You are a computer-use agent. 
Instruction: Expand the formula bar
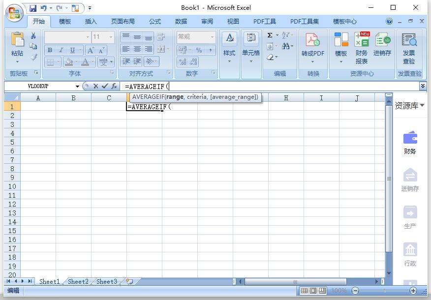(423, 86)
